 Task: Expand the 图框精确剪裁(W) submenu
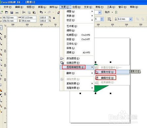tap(77, 67)
